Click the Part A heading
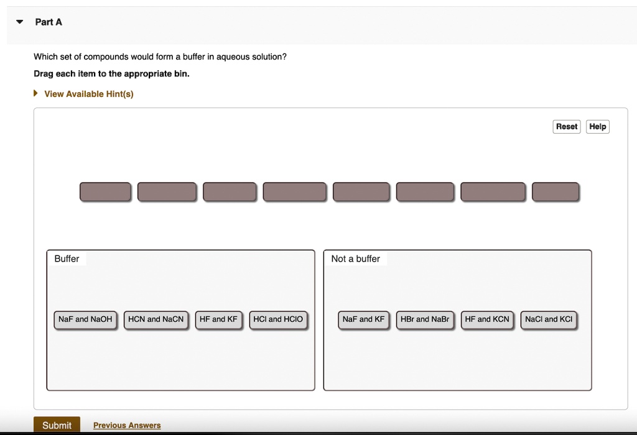Viewport: 637px width, 435px height. coord(49,22)
